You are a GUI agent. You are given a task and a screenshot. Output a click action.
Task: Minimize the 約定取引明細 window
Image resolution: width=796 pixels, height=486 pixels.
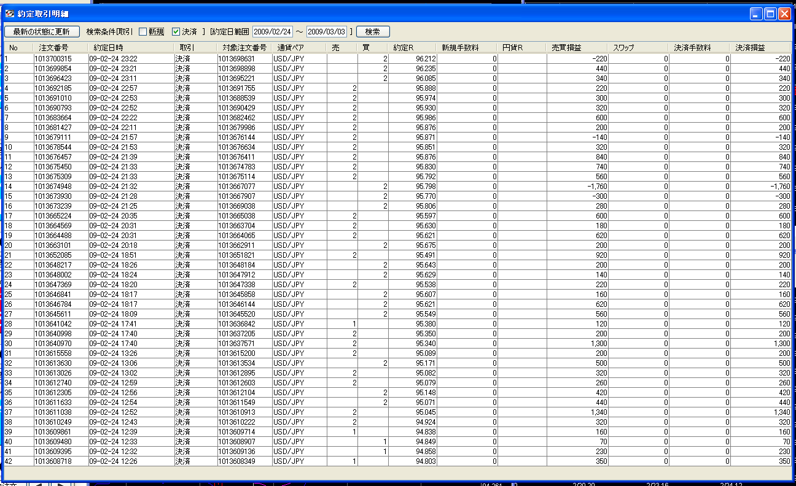757,13
